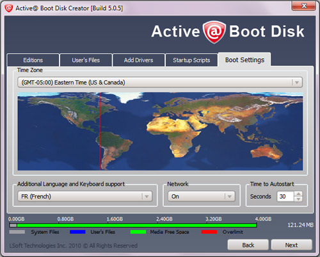The width and height of the screenshot is (320, 257).
Task: Click the gray System Files legend swatch
Action: pos(17,232)
